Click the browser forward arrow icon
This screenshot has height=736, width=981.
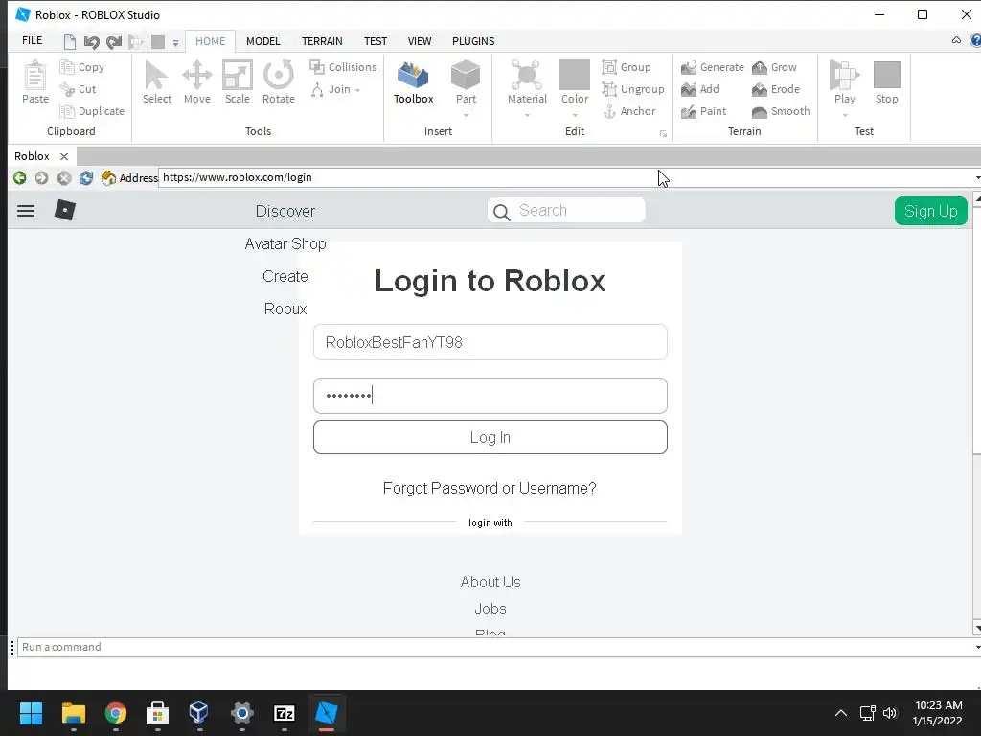coord(41,177)
